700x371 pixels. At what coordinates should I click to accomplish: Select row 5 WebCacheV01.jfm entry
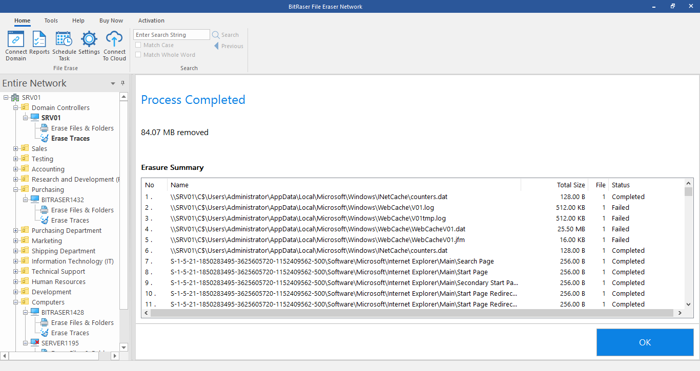click(413, 239)
